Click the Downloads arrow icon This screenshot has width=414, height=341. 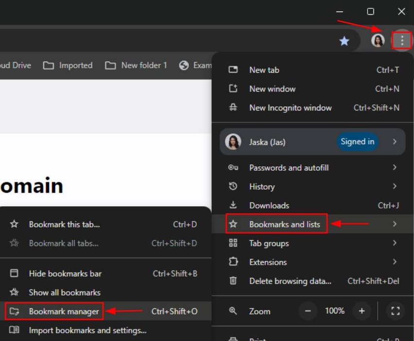point(233,205)
